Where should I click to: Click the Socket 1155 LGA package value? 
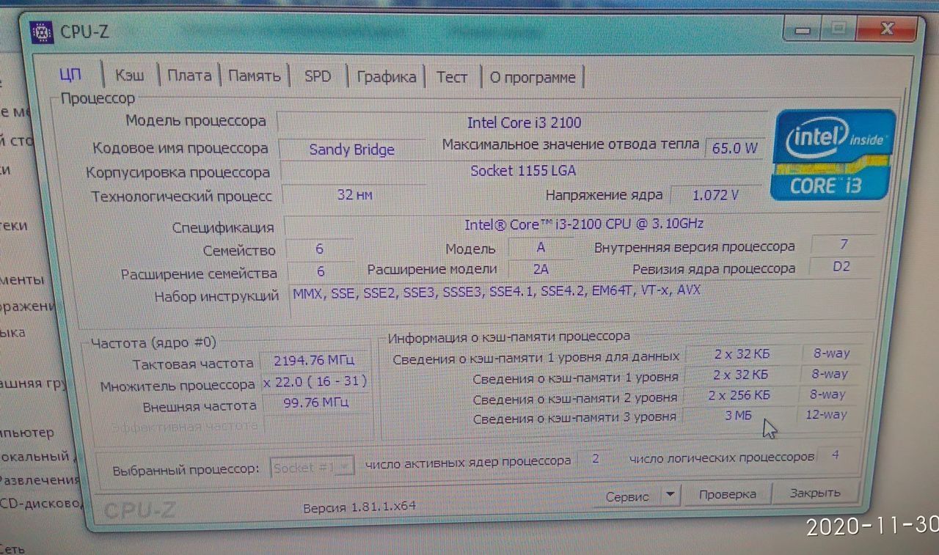point(522,171)
